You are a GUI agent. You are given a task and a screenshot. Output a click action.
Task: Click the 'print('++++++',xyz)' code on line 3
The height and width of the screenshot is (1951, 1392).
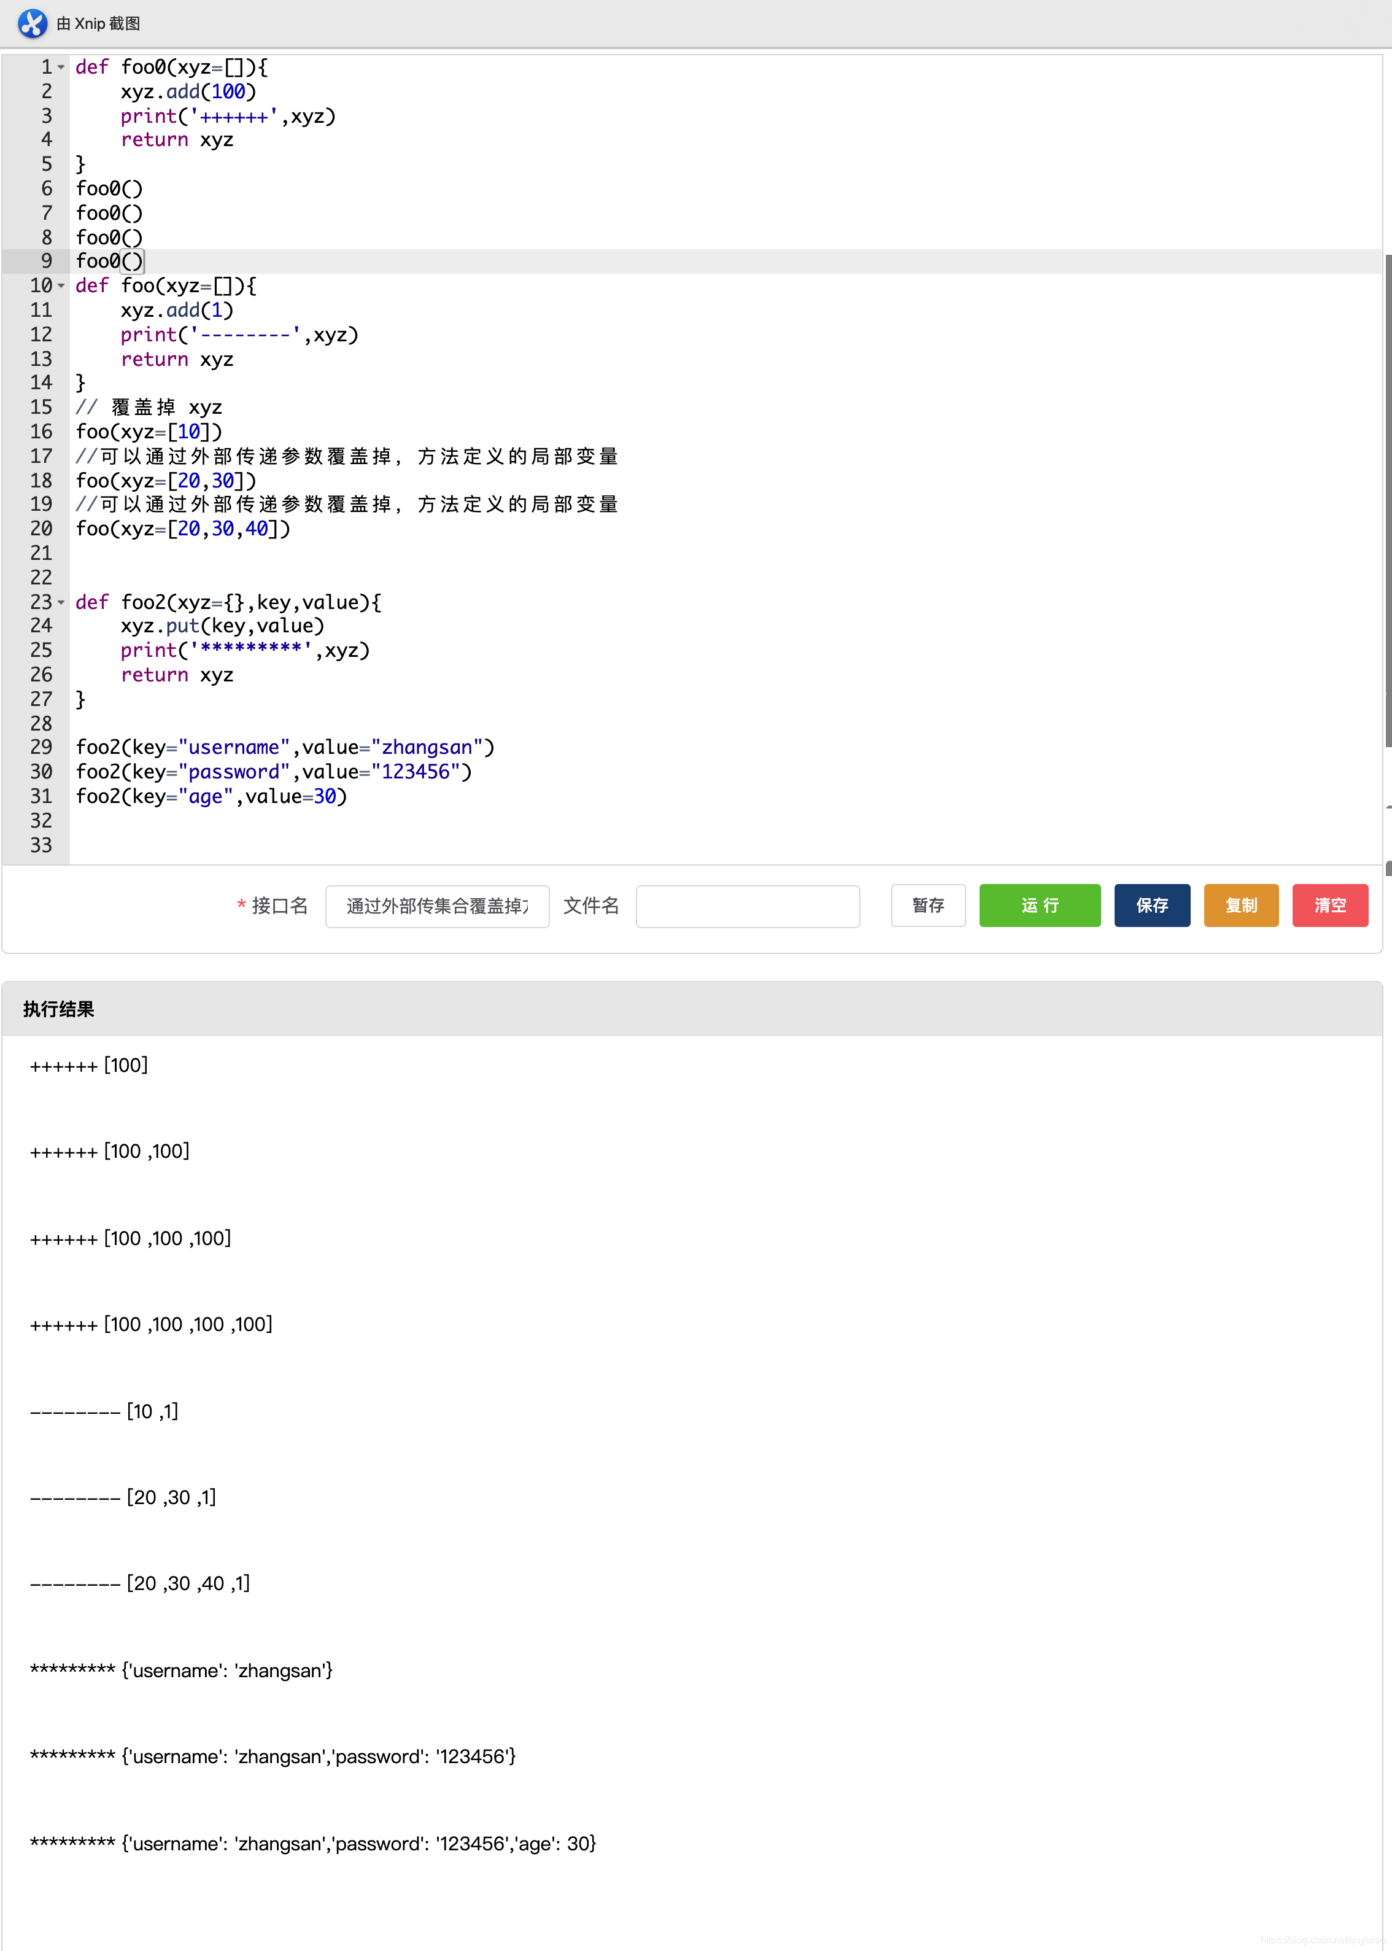pyautogui.click(x=228, y=116)
